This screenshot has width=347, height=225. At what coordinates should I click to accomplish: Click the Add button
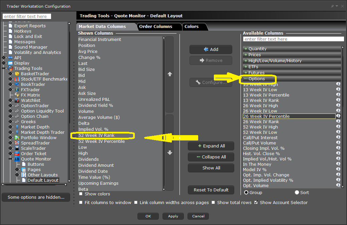(x=211, y=50)
